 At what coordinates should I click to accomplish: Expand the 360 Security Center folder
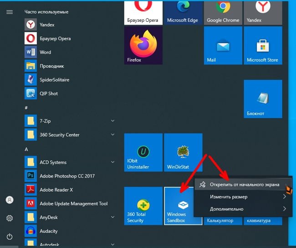(x=112, y=134)
